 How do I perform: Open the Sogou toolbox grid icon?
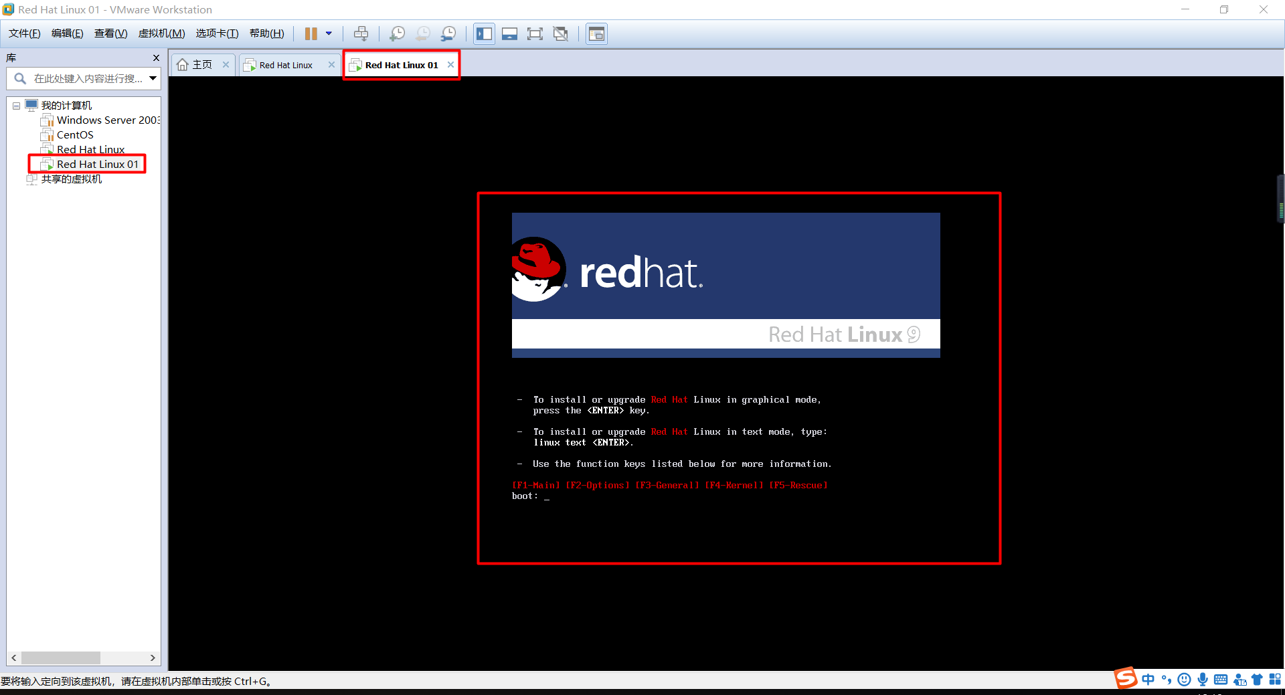(1275, 679)
